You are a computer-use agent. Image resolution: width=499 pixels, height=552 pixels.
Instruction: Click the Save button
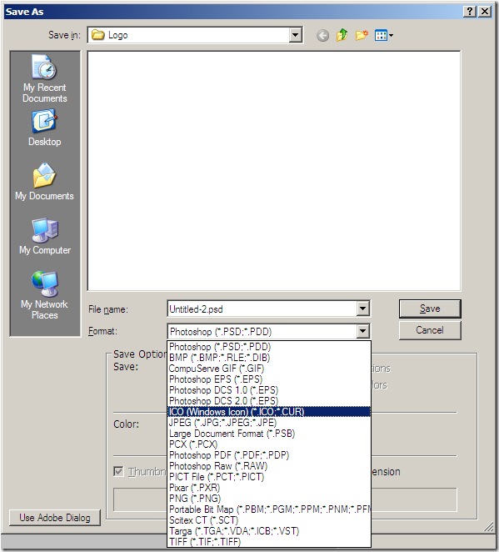tap(430, 309)
